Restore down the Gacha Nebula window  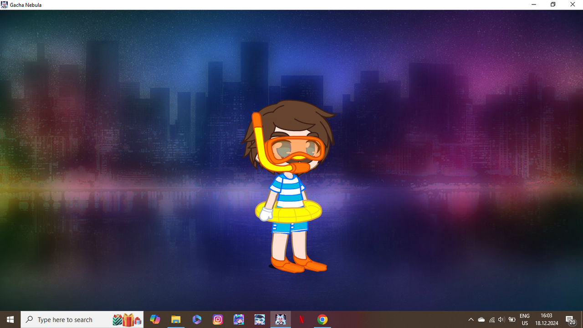click(553, 5)
